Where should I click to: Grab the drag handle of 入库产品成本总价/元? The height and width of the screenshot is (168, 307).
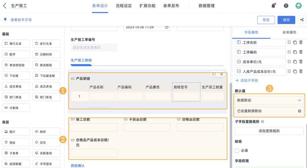coord(289,71)
